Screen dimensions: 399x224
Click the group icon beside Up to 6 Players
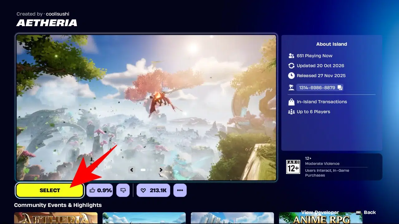[291, 112]
